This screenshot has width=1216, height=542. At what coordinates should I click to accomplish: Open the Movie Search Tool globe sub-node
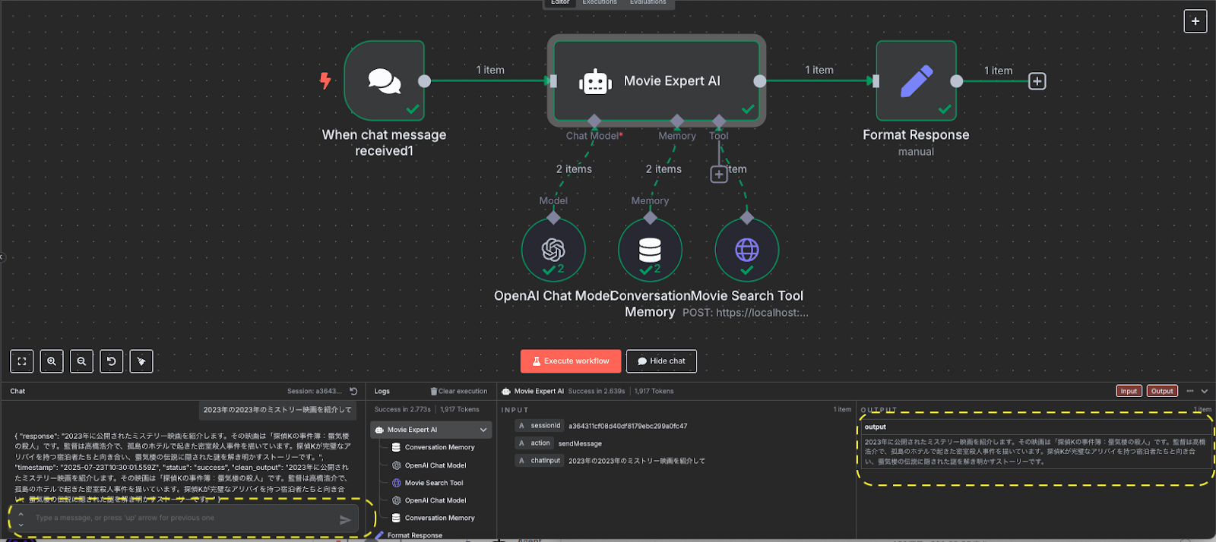tap(747, 250)
